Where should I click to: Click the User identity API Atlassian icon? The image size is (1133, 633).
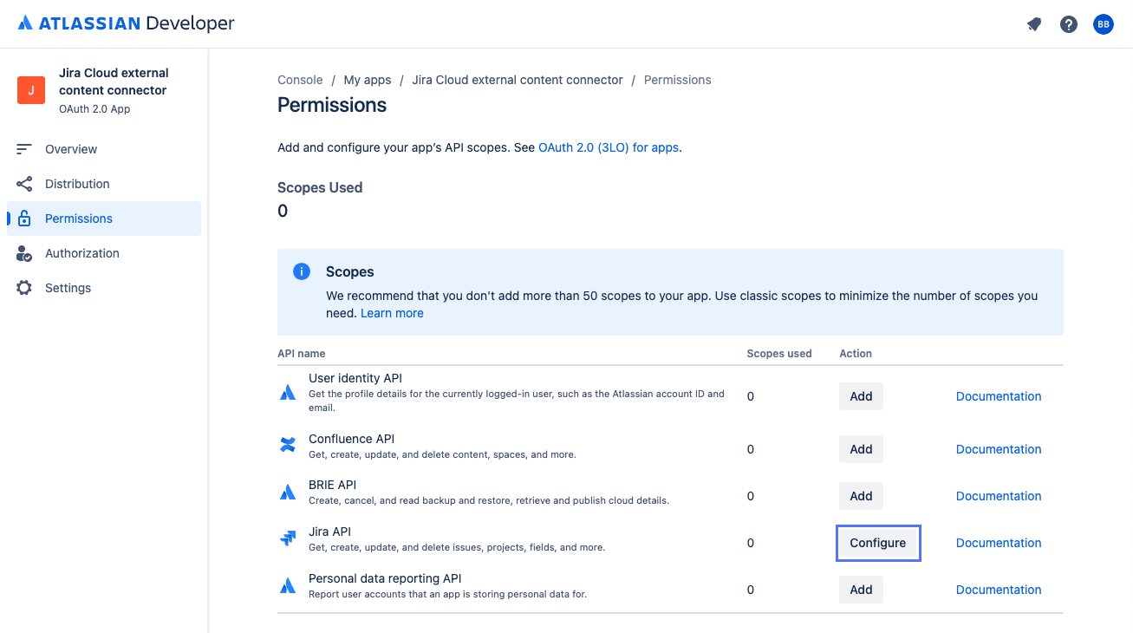[288, 393]
